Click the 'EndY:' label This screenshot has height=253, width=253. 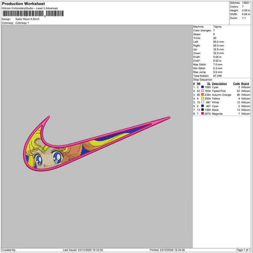click(x=197, y=61)
